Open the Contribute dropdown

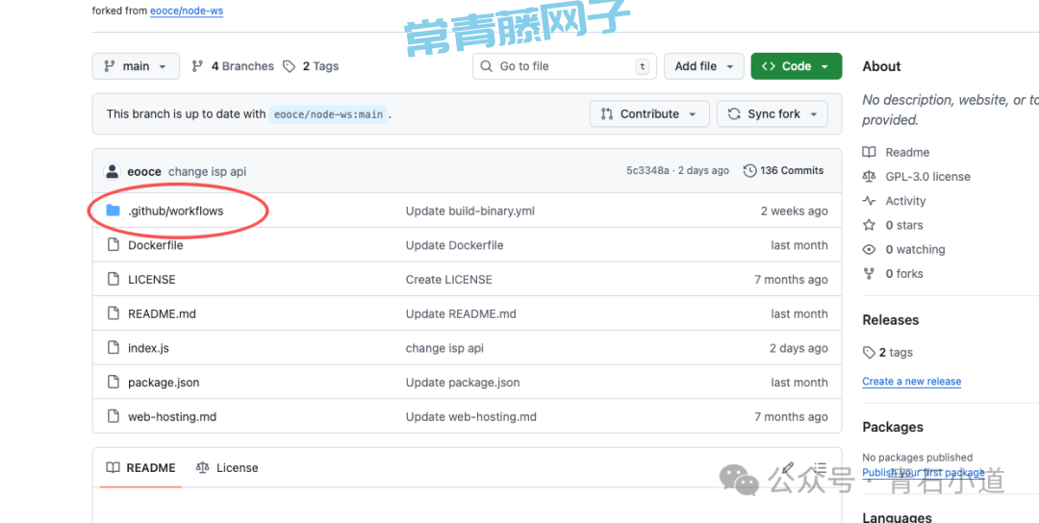(648, 113)
